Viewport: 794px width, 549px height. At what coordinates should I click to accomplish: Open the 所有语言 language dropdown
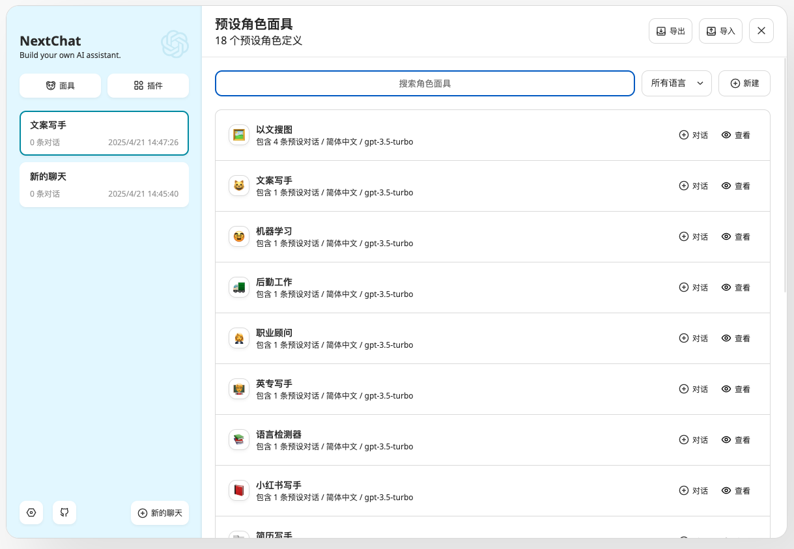(x=676, y=83)
